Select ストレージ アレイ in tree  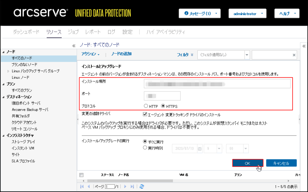coord(23,142)
